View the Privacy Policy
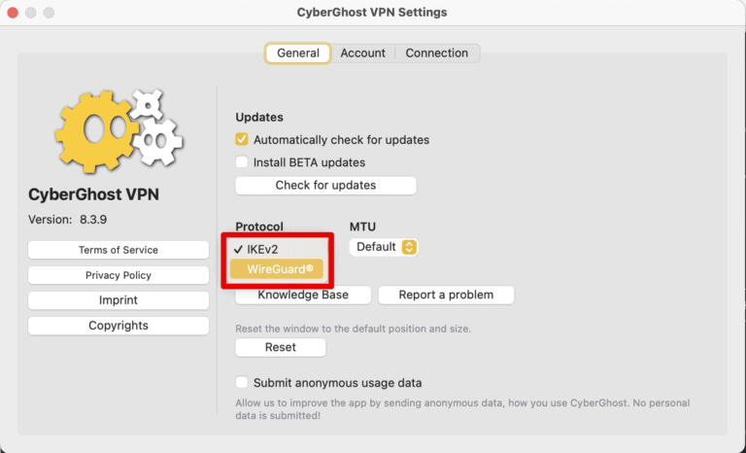The width and height of the screenshot is (746, 453). pyautogui.click(x=119, y=275)
